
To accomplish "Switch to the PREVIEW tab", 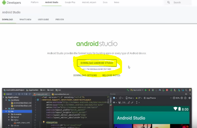I will (x=60, y=20).
